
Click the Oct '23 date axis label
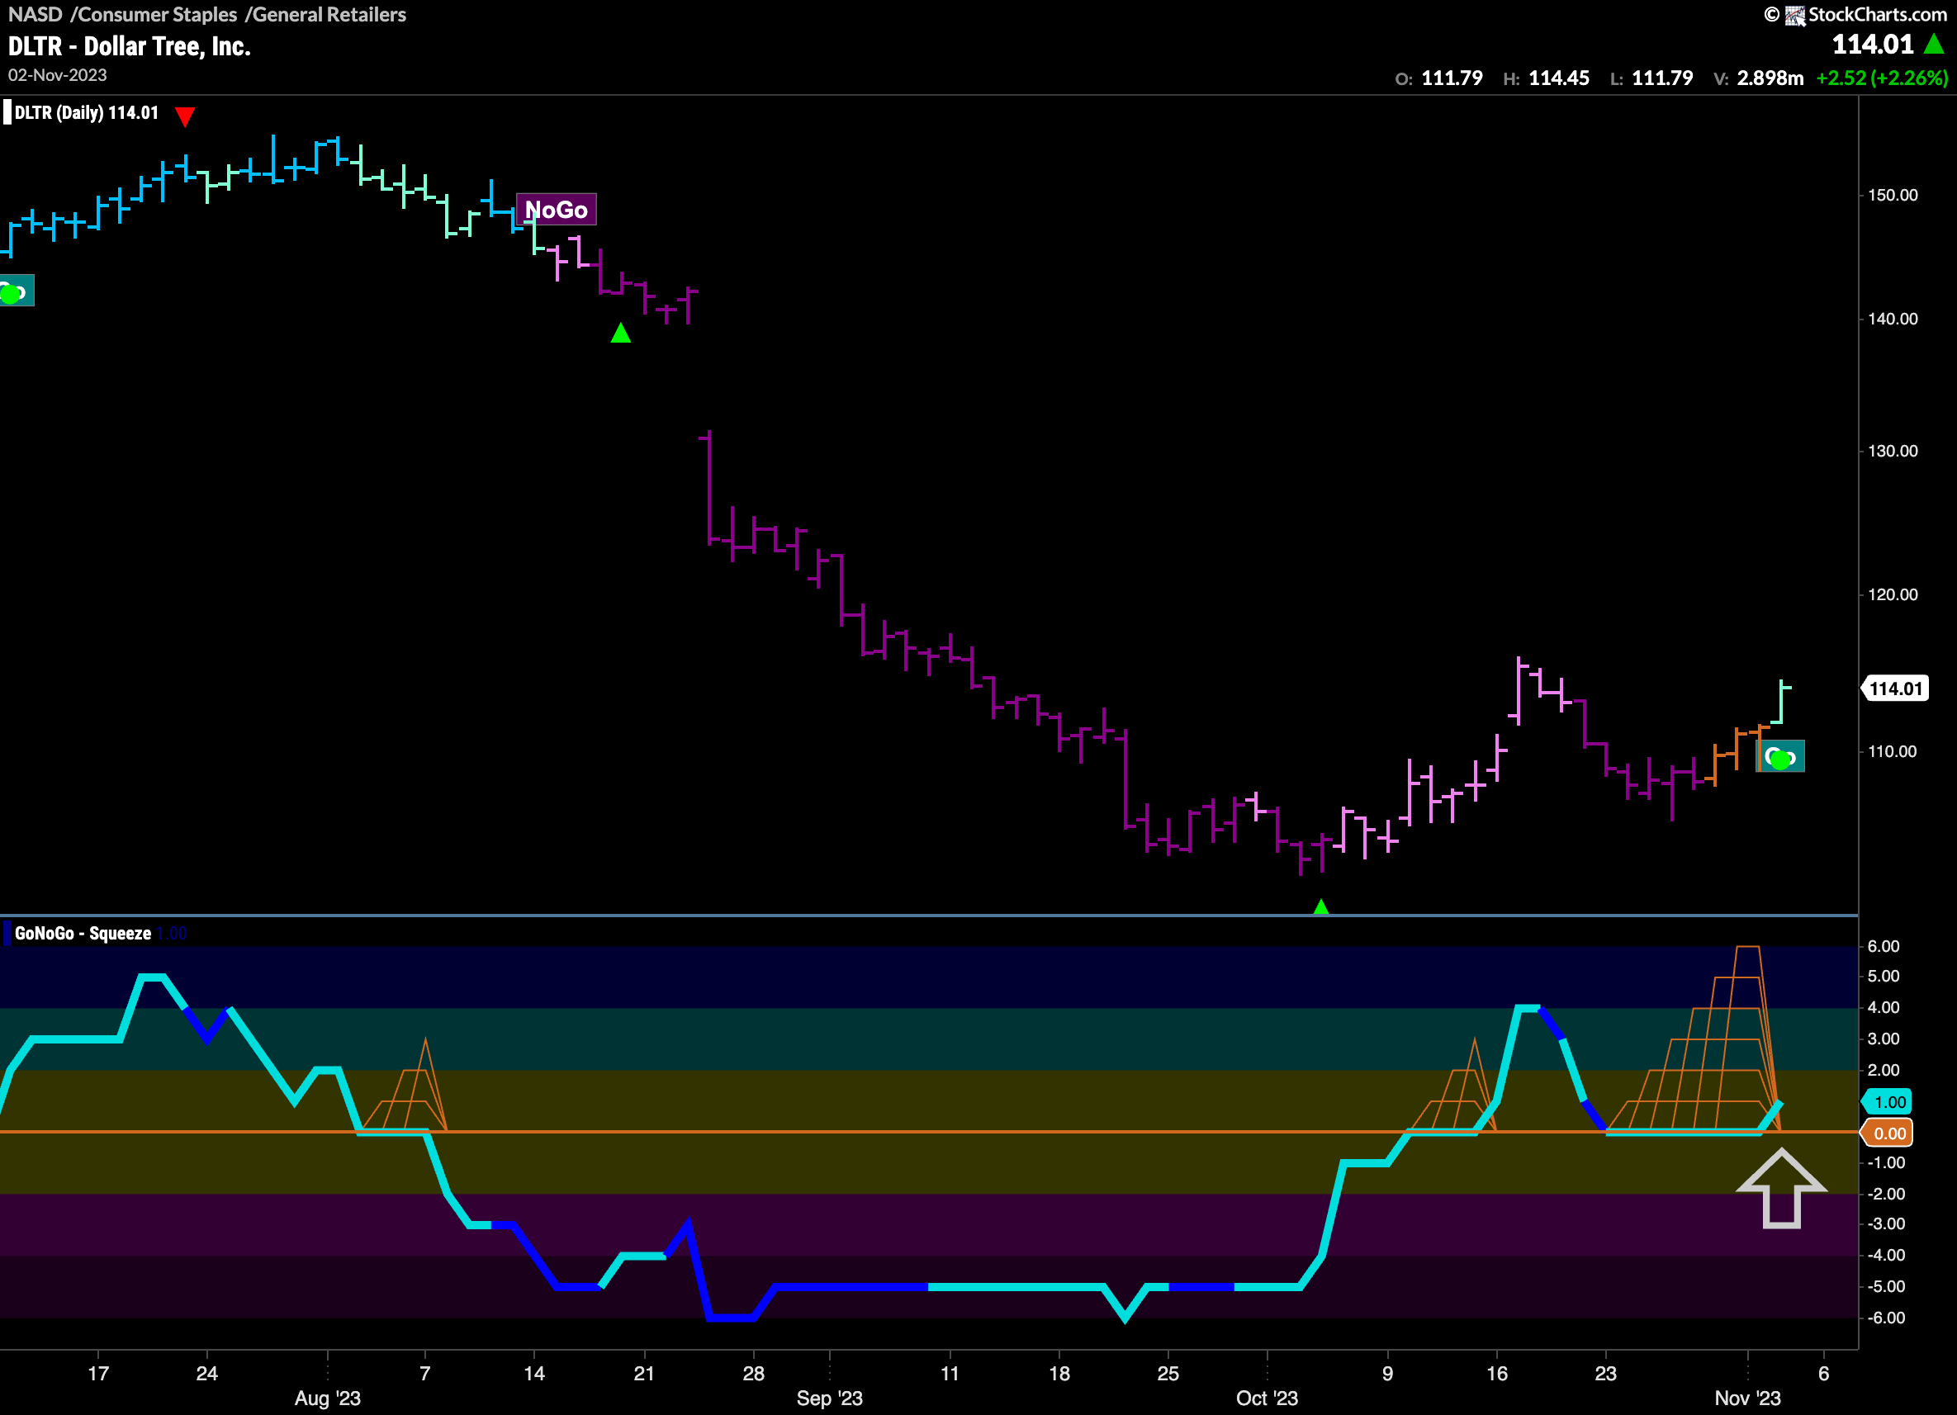(1267, 1398)
